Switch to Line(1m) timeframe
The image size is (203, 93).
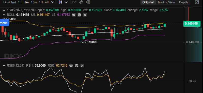(9, 2)
